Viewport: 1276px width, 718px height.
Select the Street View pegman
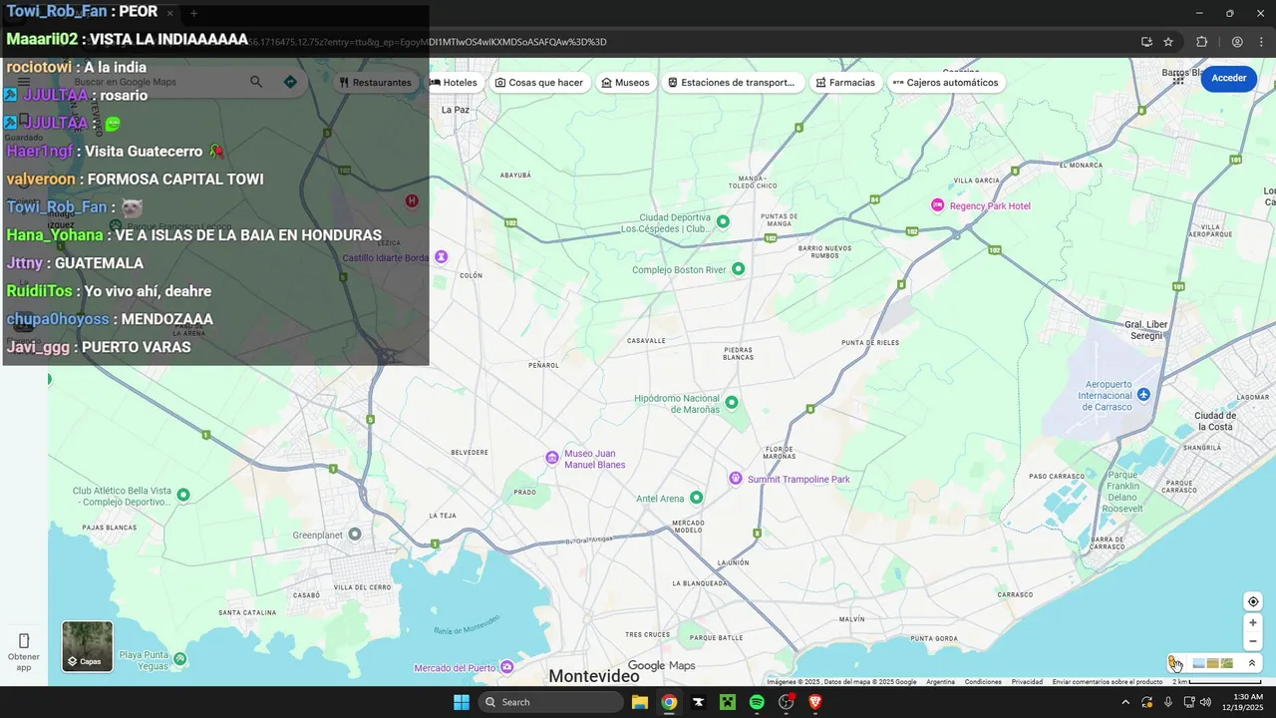coord(1174,663)
